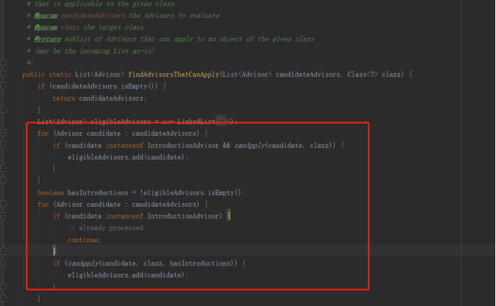
Task: Click the continue keyword
Action: (x=83, y=240)
